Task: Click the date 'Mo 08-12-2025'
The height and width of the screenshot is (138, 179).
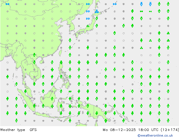Action: coord(119,130)
